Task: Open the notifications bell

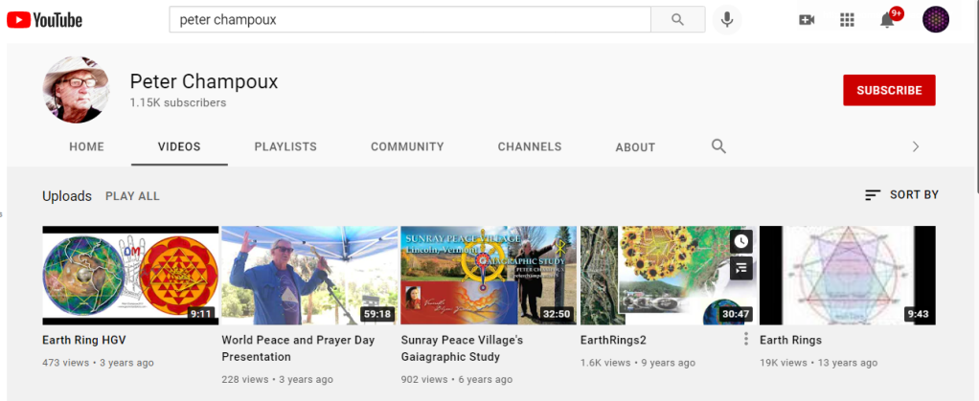Action: (888, 20)
